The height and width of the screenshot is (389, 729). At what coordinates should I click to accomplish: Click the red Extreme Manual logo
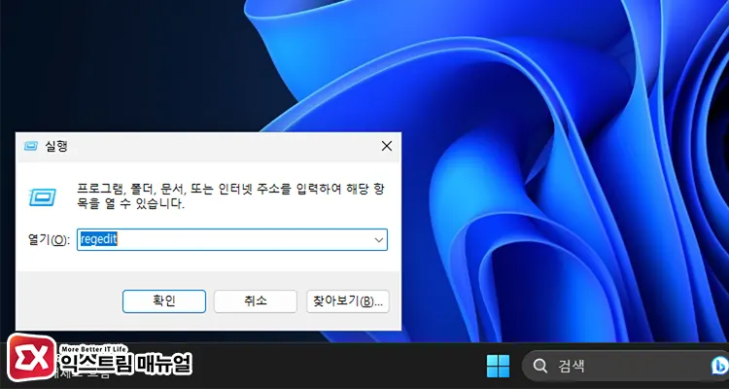click(32, 358)
